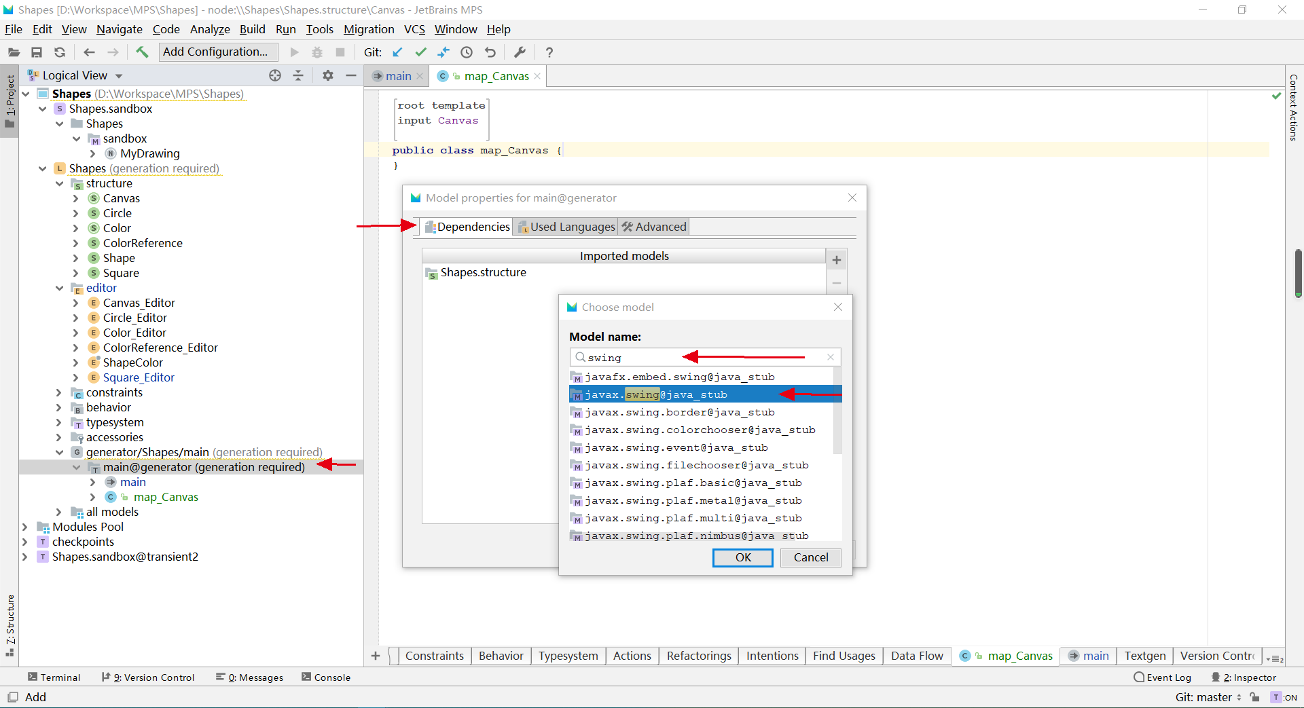Viewport: 1304px width, 708px height.
Task: Open Project panel options via gear icon
Action: (x=328, y=75)
